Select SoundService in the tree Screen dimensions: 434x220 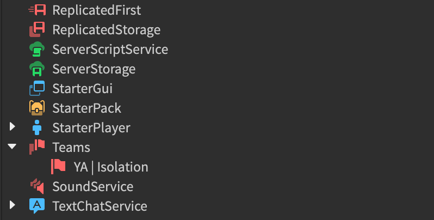coord(92,187)
